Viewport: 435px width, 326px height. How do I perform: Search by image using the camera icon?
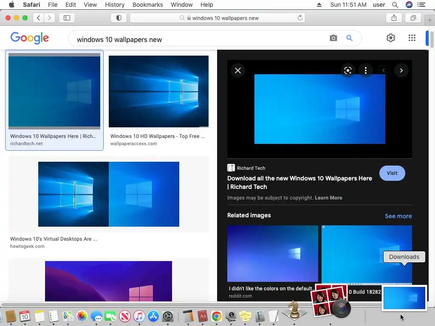(x=333, y=38)
